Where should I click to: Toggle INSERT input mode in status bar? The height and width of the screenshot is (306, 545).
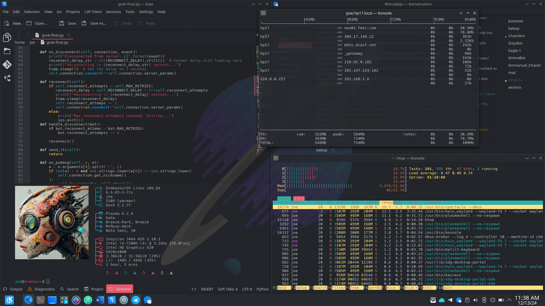(207, 289)
